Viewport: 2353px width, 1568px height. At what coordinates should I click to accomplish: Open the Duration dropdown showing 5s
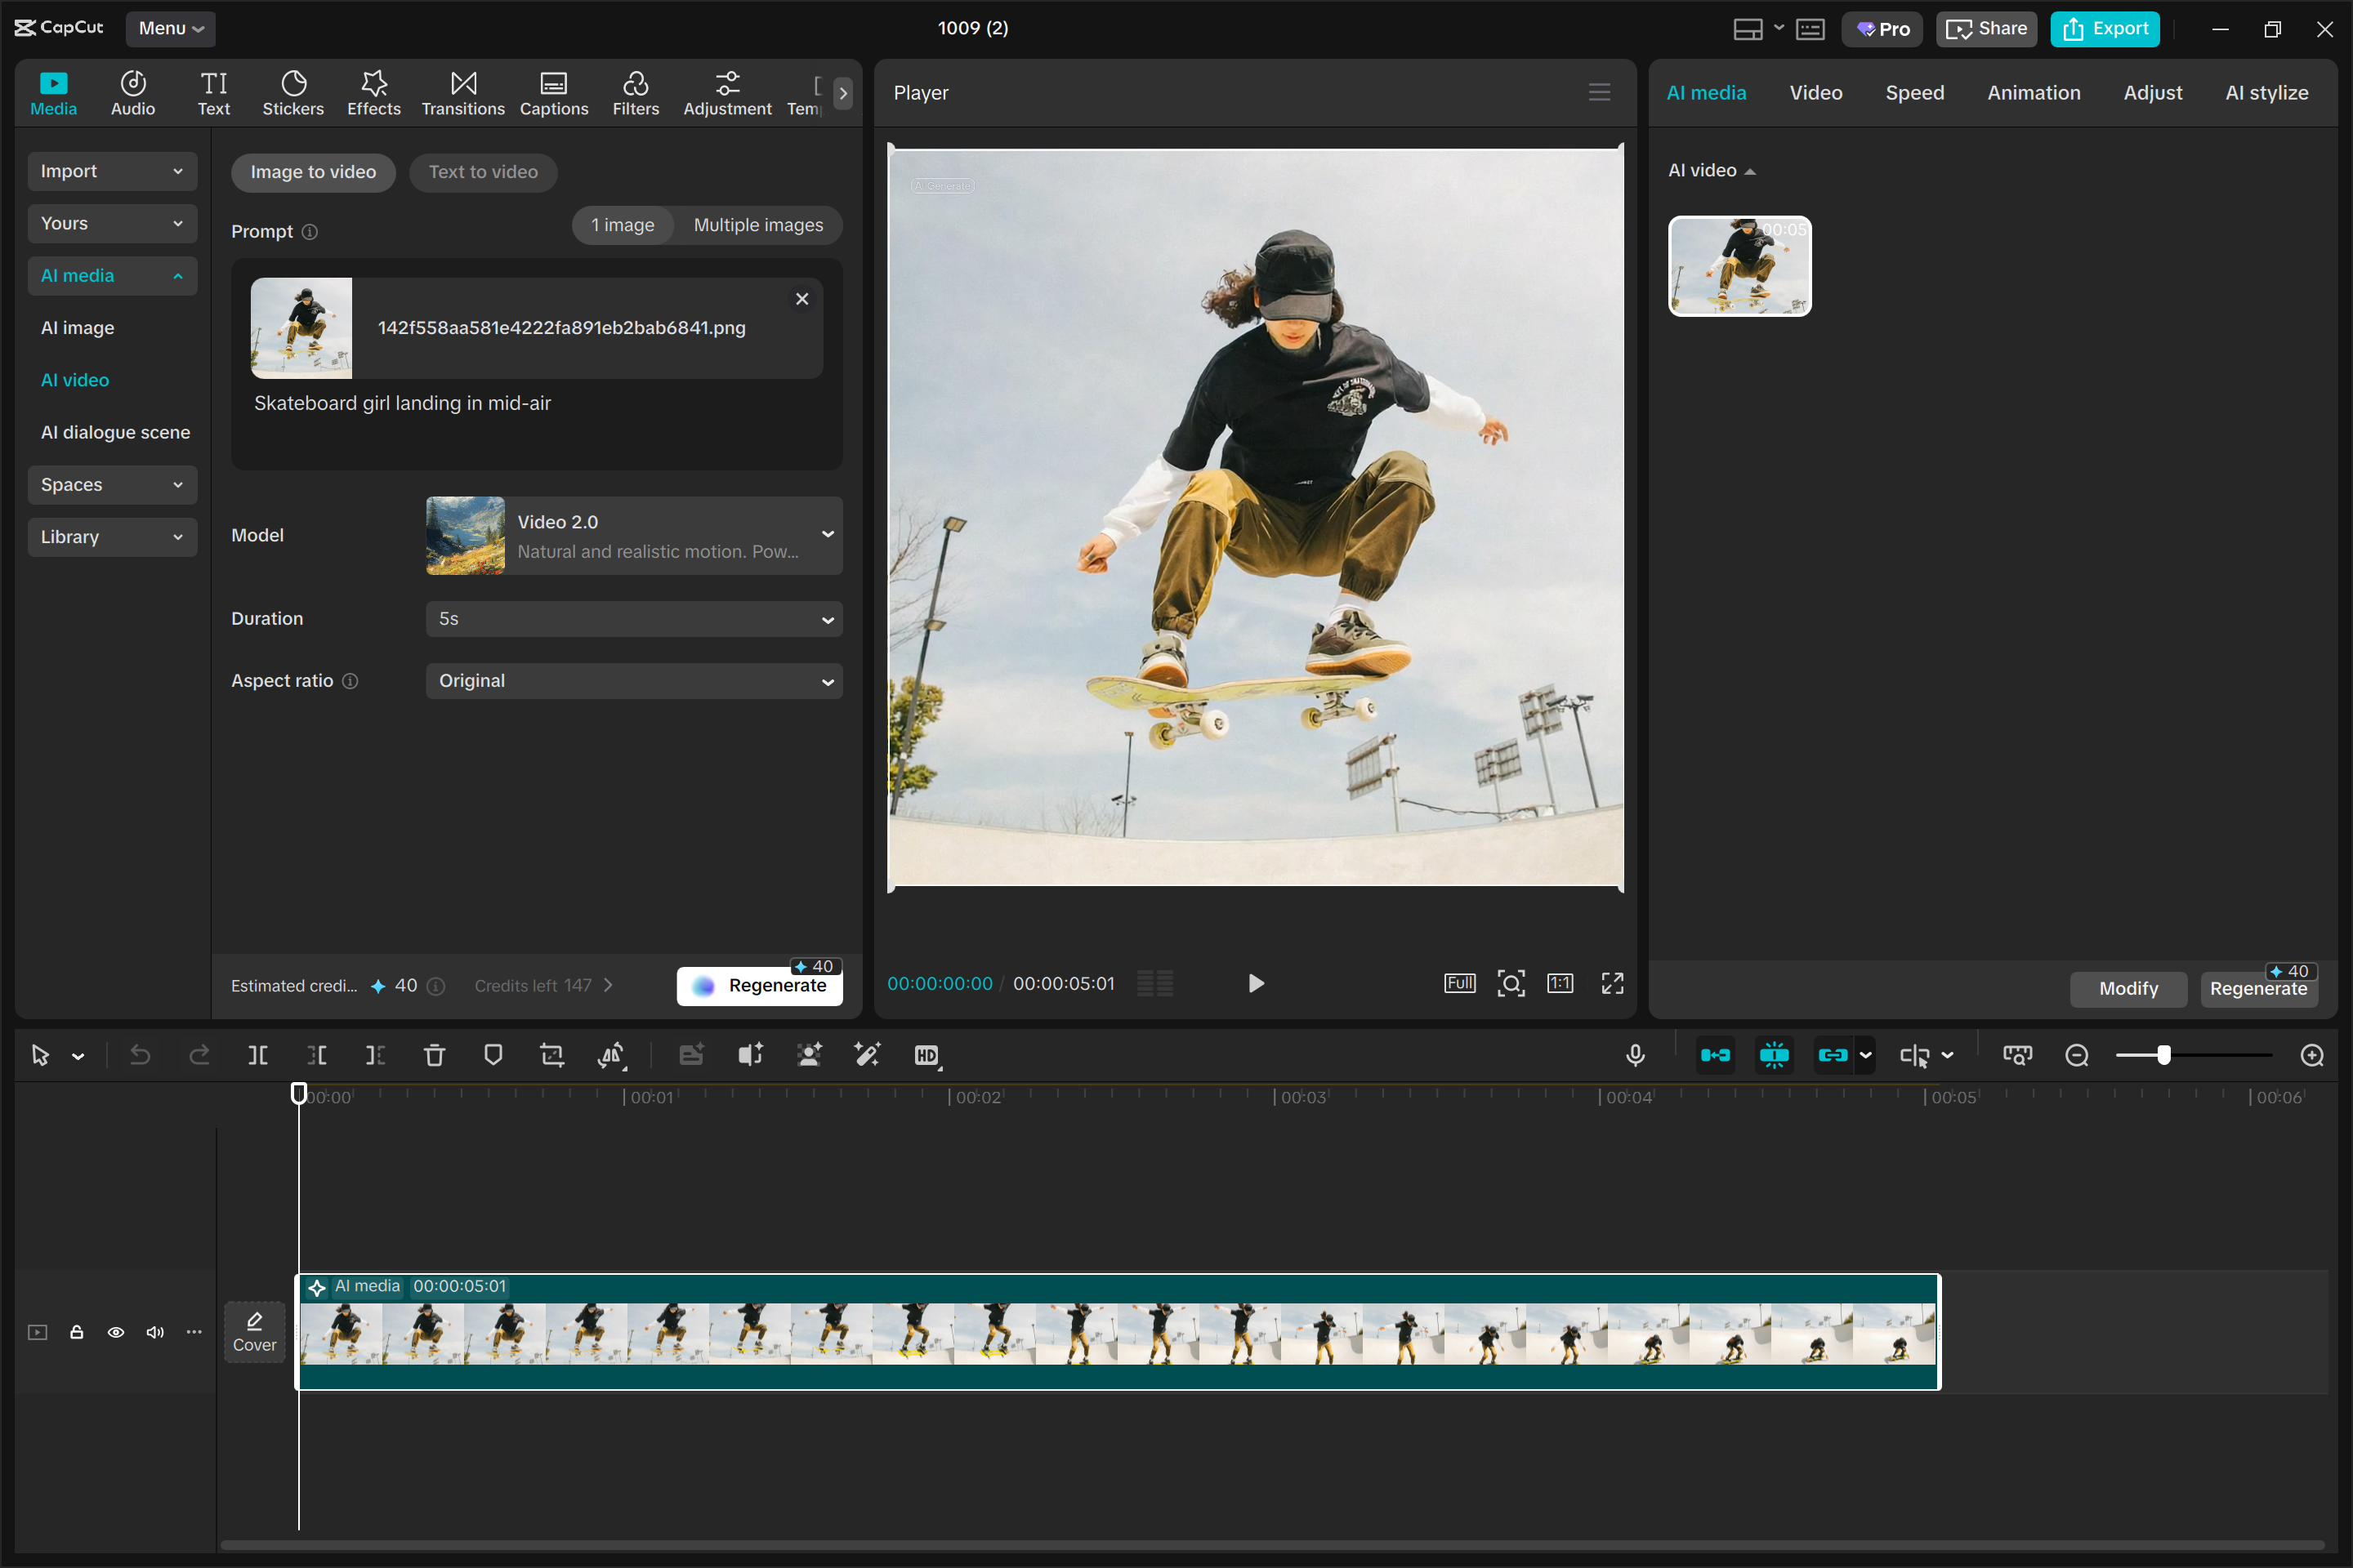[x=633, y=618]
